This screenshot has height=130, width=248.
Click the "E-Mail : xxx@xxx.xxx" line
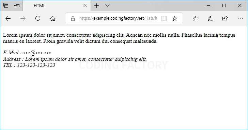(27, 53)
